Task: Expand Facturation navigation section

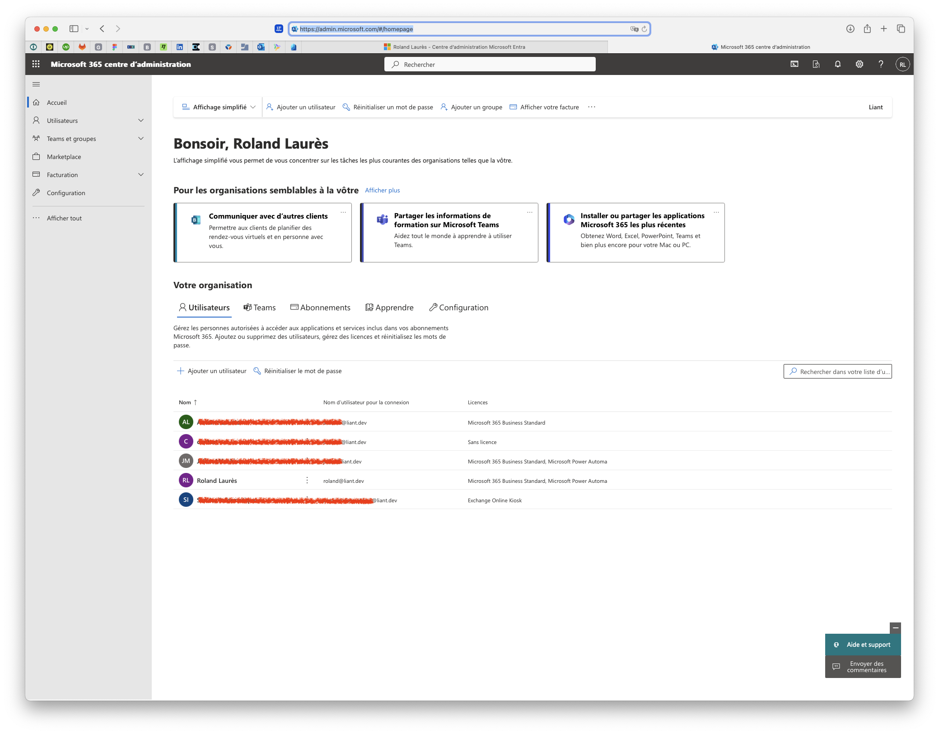Action: tap(141, 175)
